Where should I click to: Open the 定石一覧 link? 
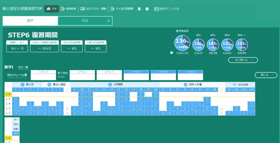point(23,67)
